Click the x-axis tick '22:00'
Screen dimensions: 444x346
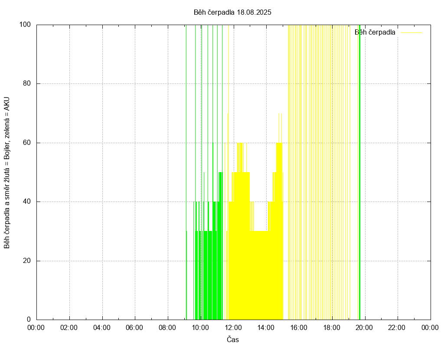point(397,328)
